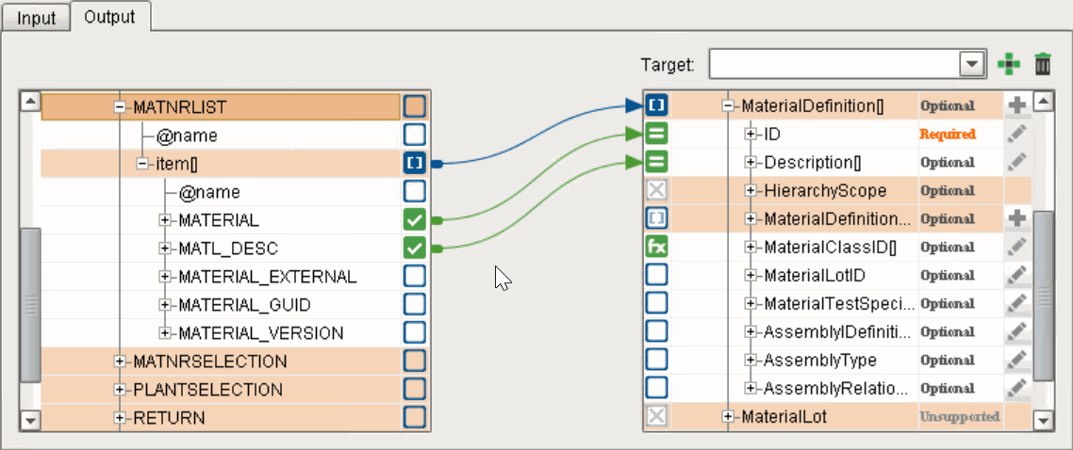Click the trash delete target icon
The width and height of the screenshot is (1073, 450).
click(x=1042, y=65)
